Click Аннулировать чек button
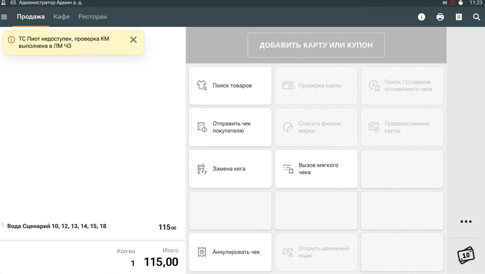 [230, 252]
